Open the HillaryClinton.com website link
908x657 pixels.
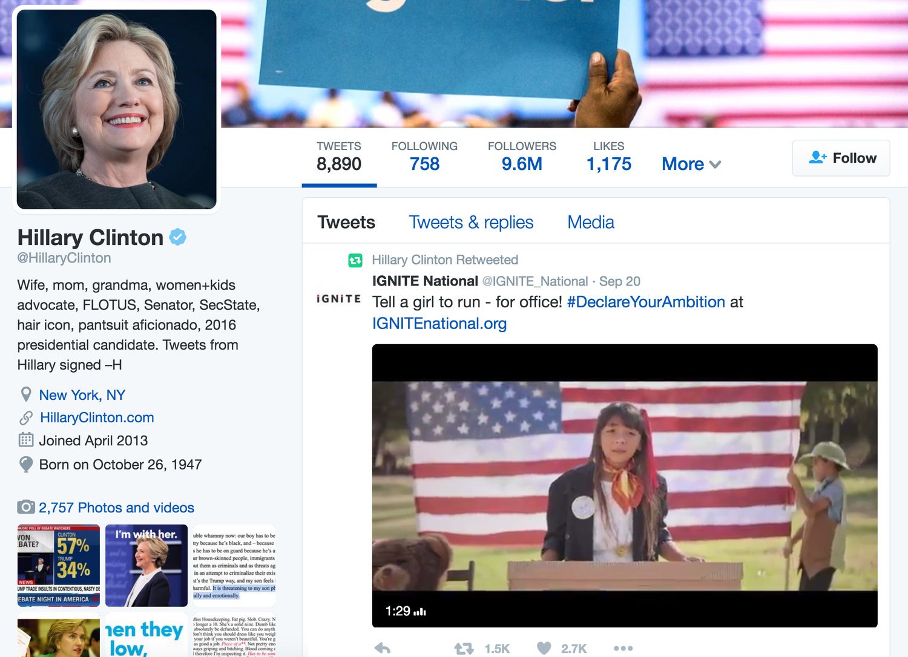[97, 417]
